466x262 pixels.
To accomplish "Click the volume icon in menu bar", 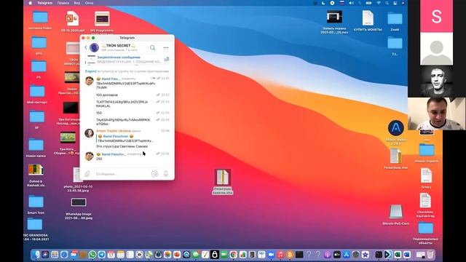I will (351, 3).
